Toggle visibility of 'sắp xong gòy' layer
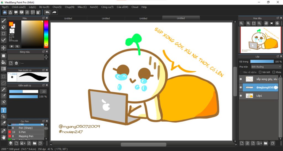The height and width of the screenshot is (151, 283). [x=241, y=79]
